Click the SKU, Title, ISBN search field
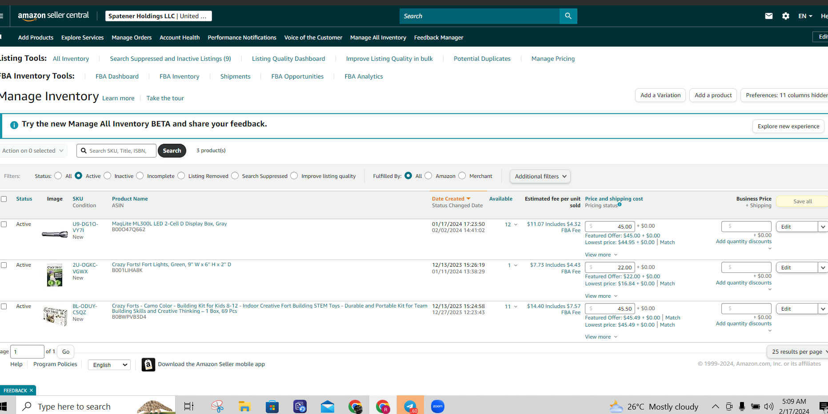 [116, 151]
